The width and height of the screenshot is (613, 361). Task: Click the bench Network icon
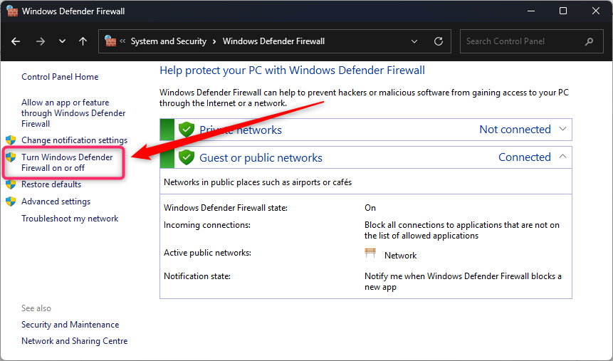tap(370, 253)
